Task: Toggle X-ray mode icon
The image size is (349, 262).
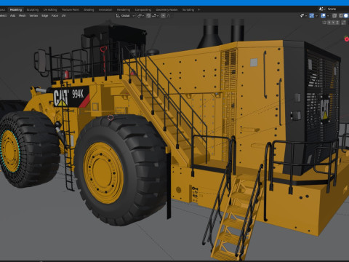Action: (334, 15)
